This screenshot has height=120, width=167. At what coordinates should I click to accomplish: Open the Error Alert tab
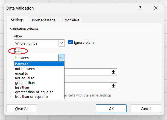click(x=71, y=20)
